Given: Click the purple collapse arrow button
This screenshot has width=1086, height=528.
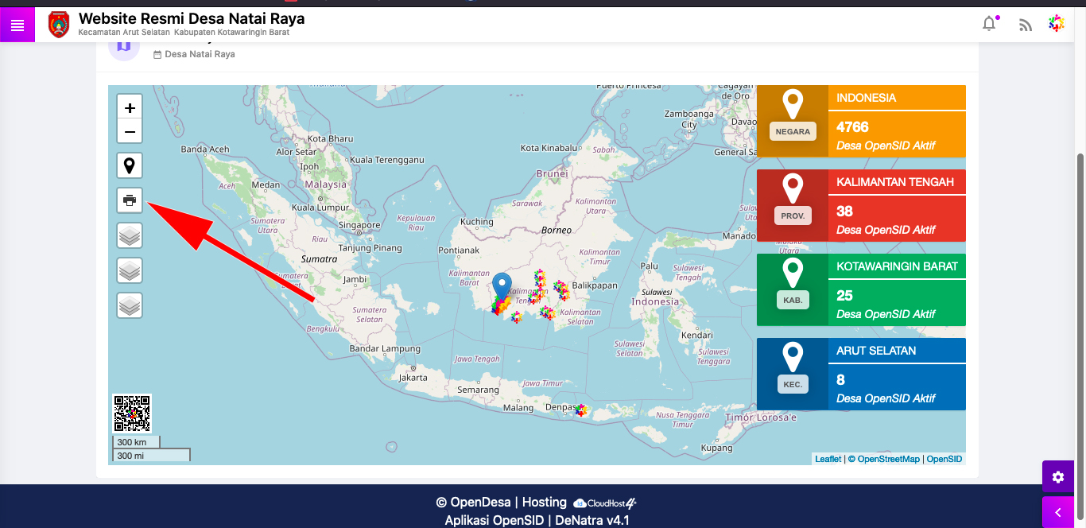Looking at the screenshot, I should pyautogui.click(x=1057, y=513).
